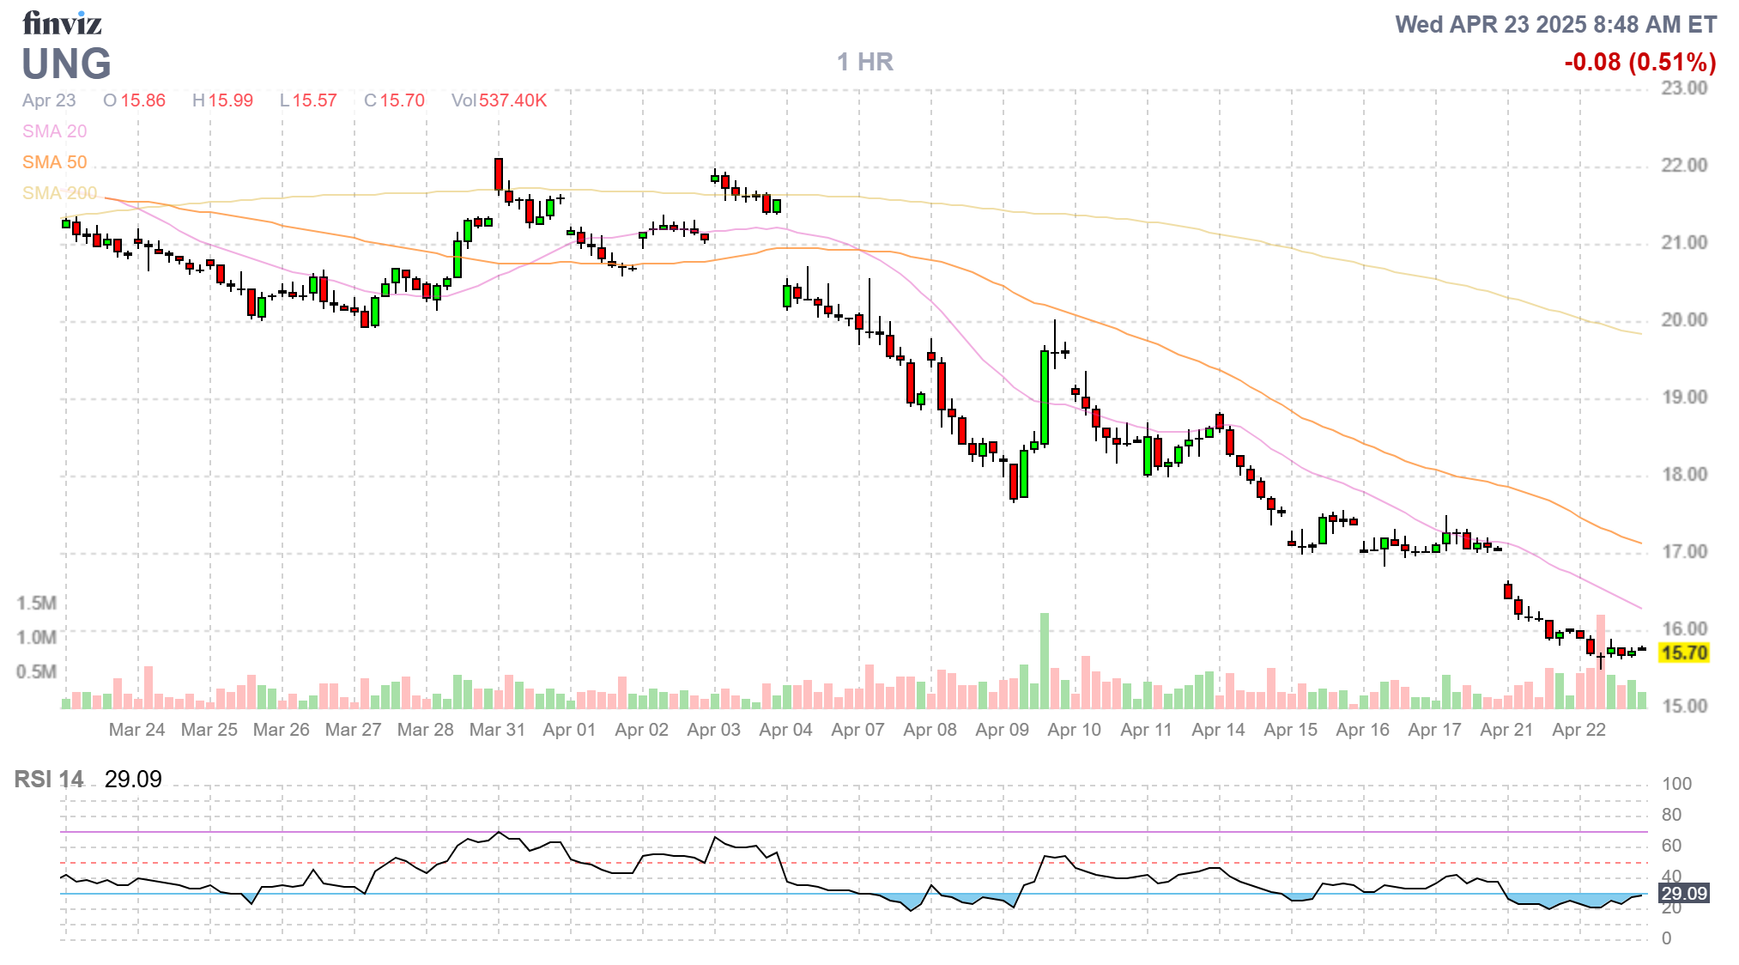The height and width of the screenshot is (965, 1739).
Task: Click the -0.08 (0.51%) change value
Action: (1639, 62)
